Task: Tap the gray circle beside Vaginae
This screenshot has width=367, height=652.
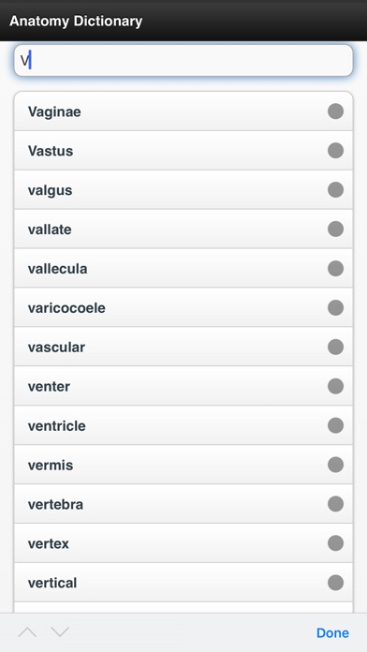Action: tap(335, 111)
